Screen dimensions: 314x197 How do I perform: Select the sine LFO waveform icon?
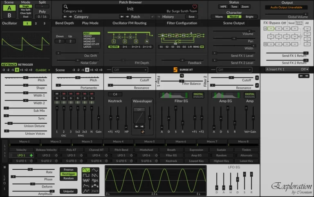click(x=86, y=170)
